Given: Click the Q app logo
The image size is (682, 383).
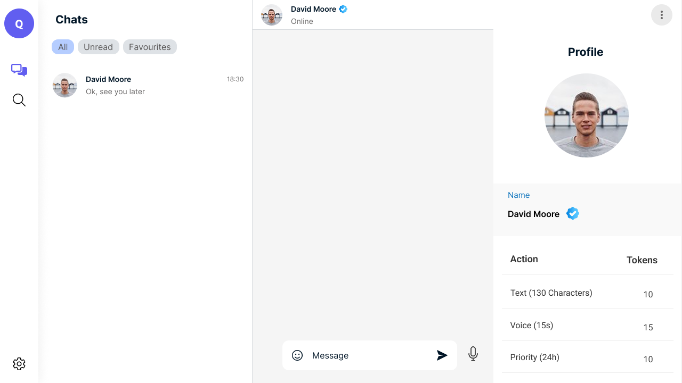Looking at the screenshot, I should (19, 23).
